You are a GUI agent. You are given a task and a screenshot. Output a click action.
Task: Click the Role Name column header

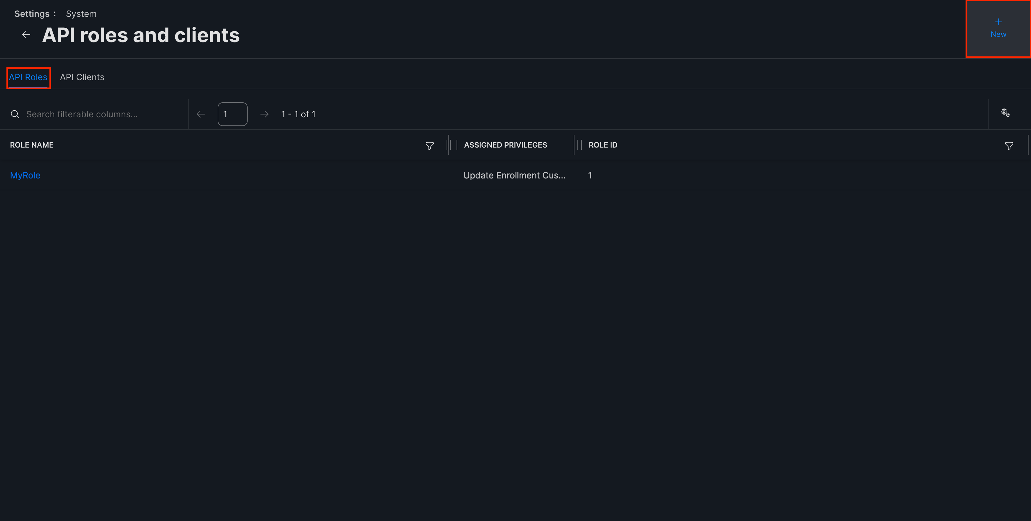[31, 145]
